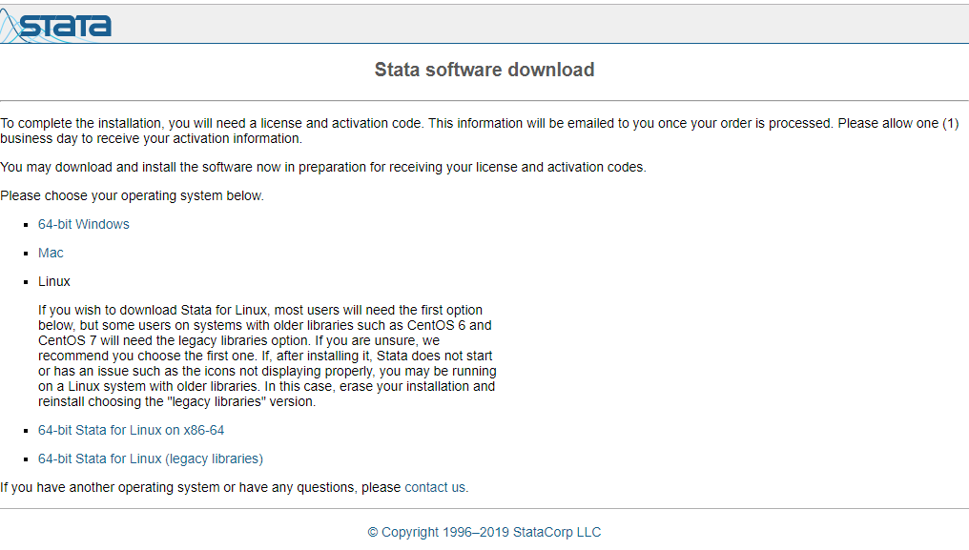Click the Stata logo in the header
969x550 pixels.
(x=57, y=24)
